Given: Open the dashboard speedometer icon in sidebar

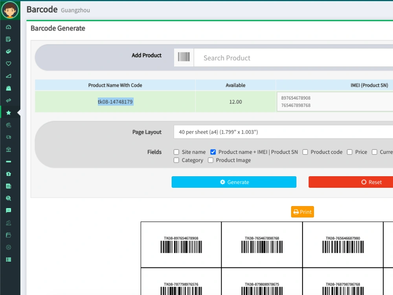Looking at the screenshot, I should click(9, 27).
